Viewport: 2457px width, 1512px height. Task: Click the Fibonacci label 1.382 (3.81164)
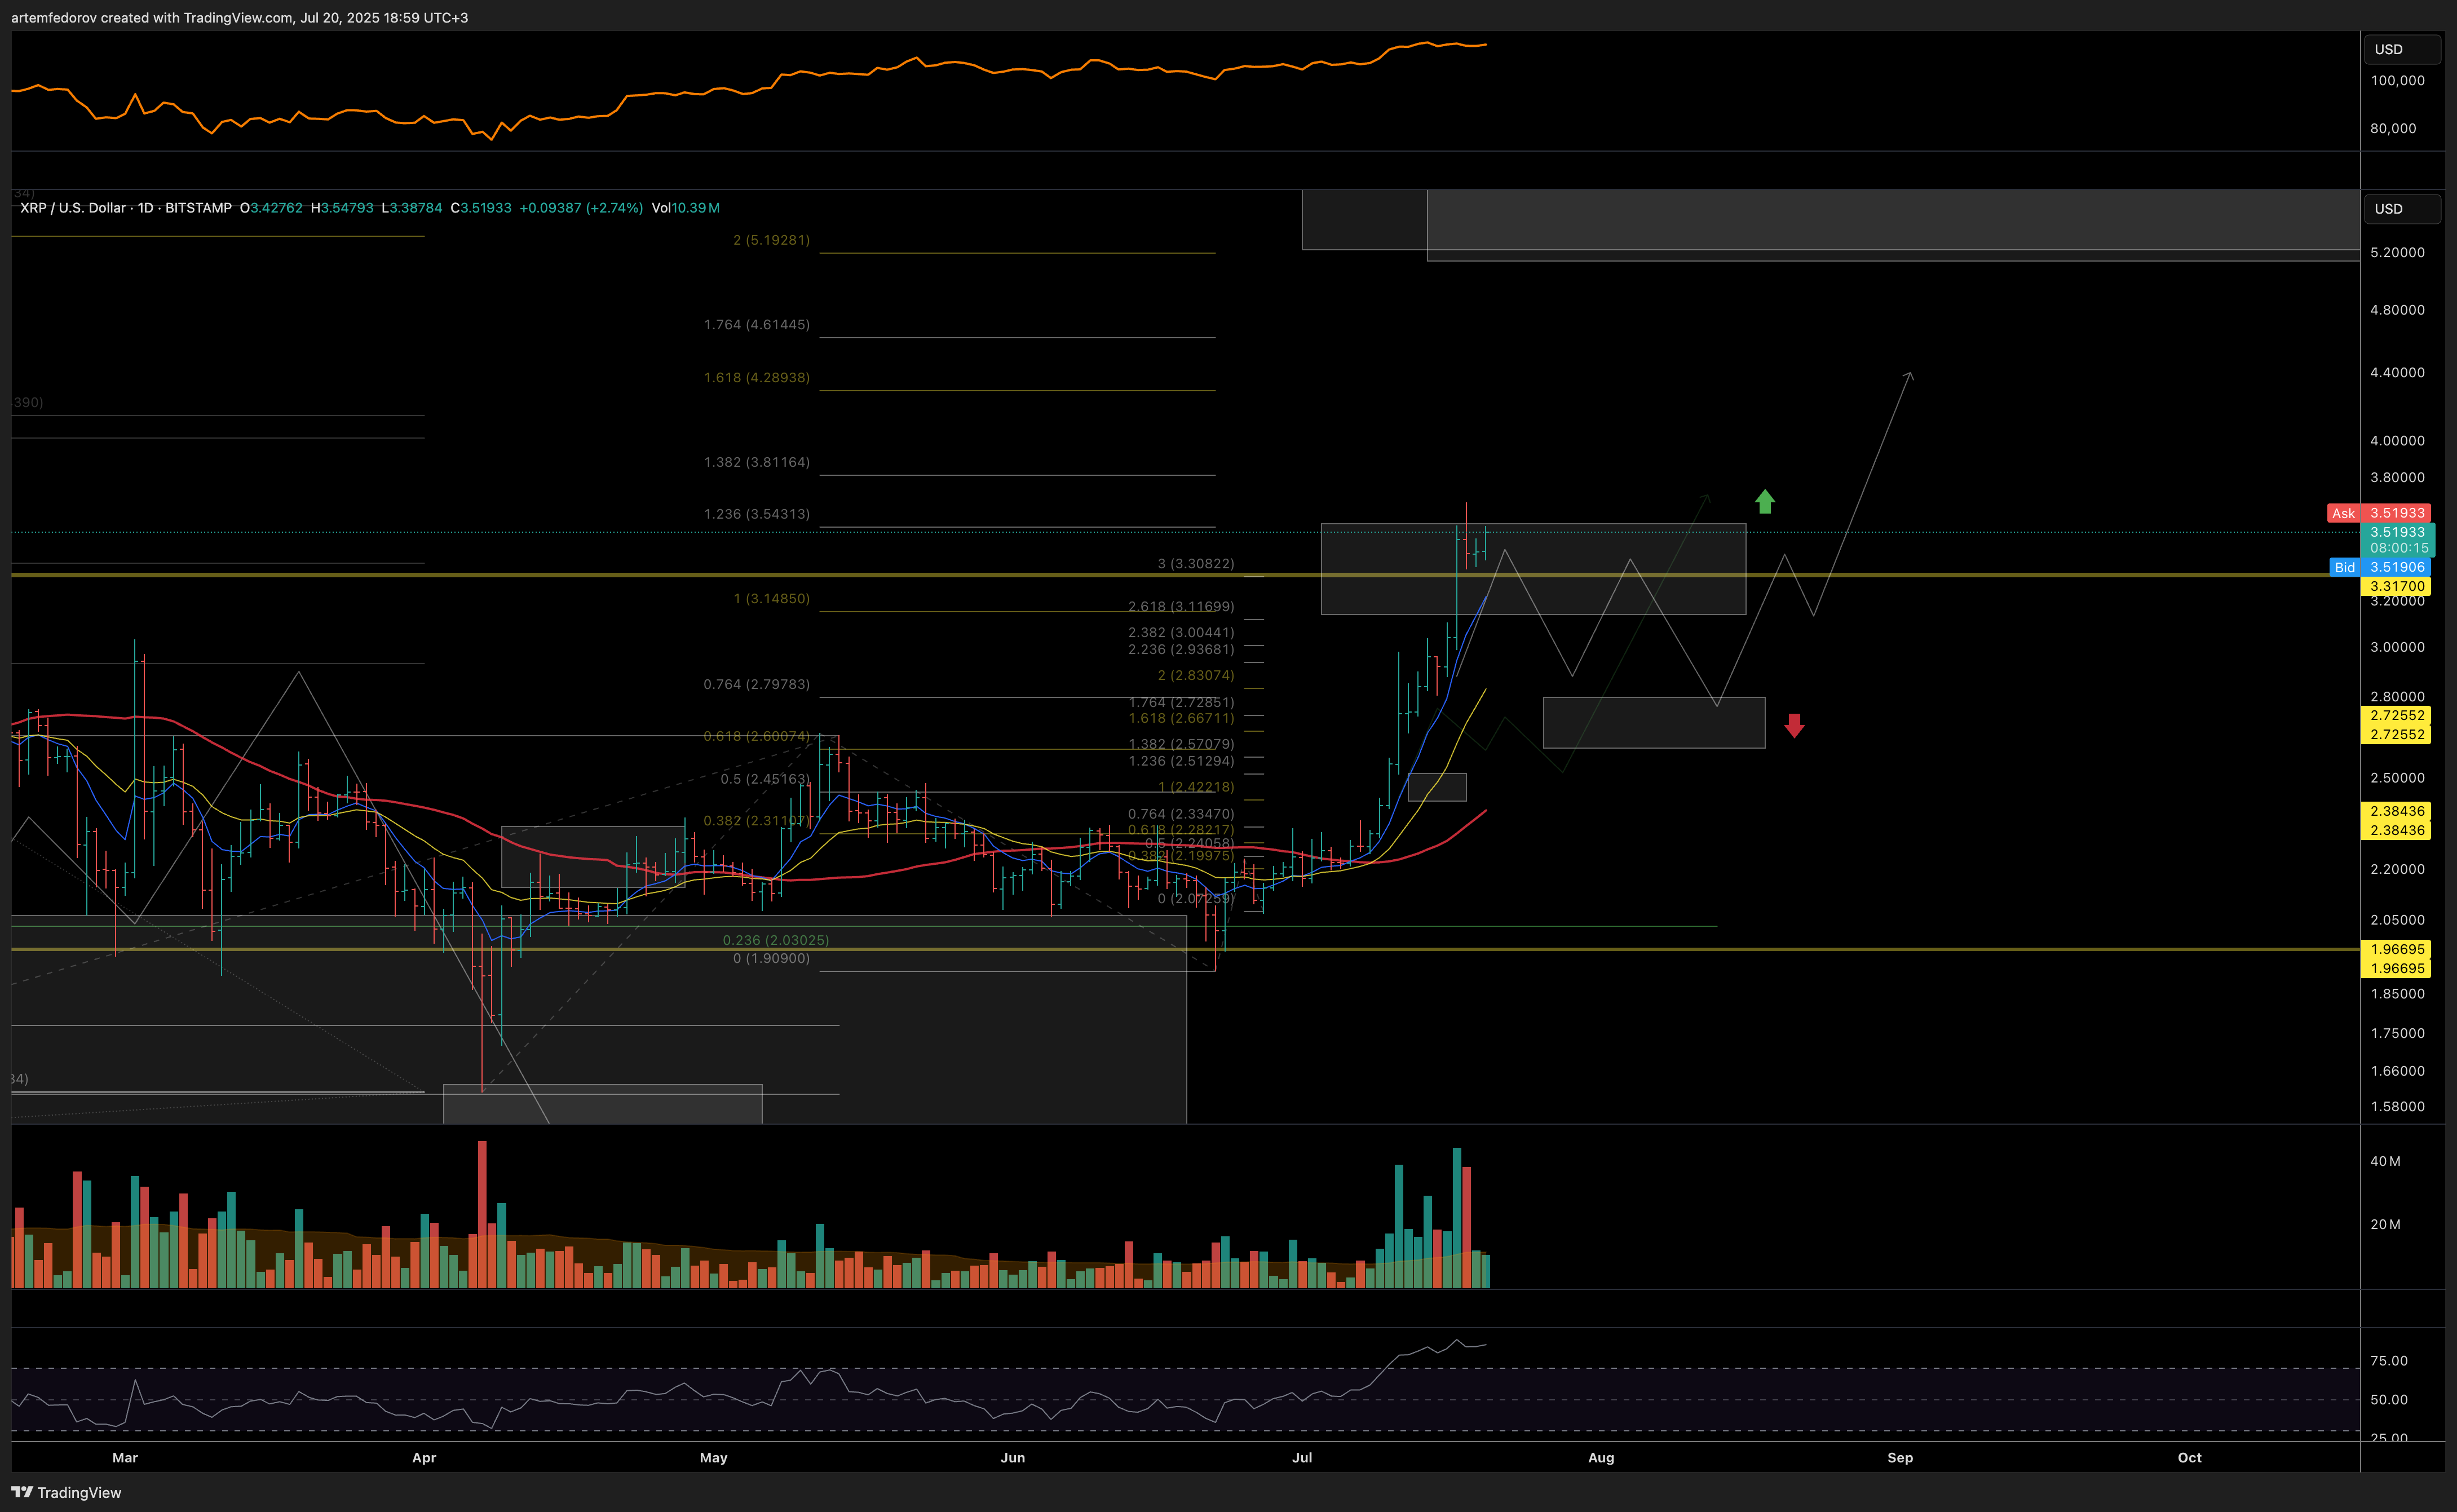pos(757,462)
